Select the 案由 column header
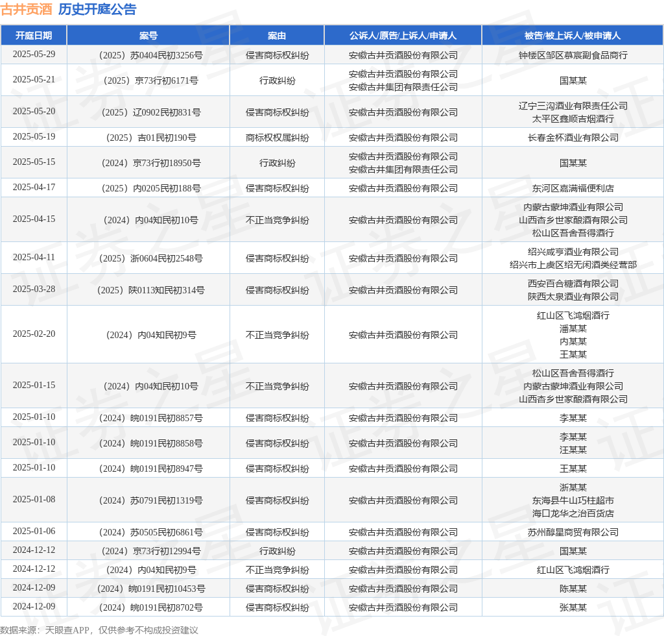 277,36
